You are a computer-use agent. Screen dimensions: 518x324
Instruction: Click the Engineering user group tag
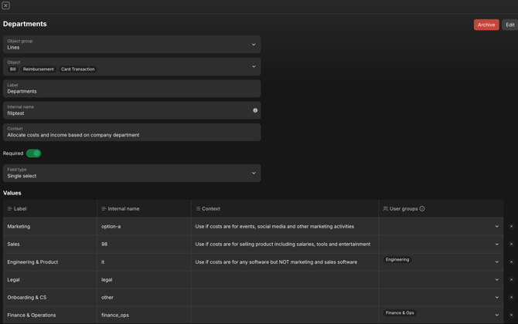pos(397,260)
